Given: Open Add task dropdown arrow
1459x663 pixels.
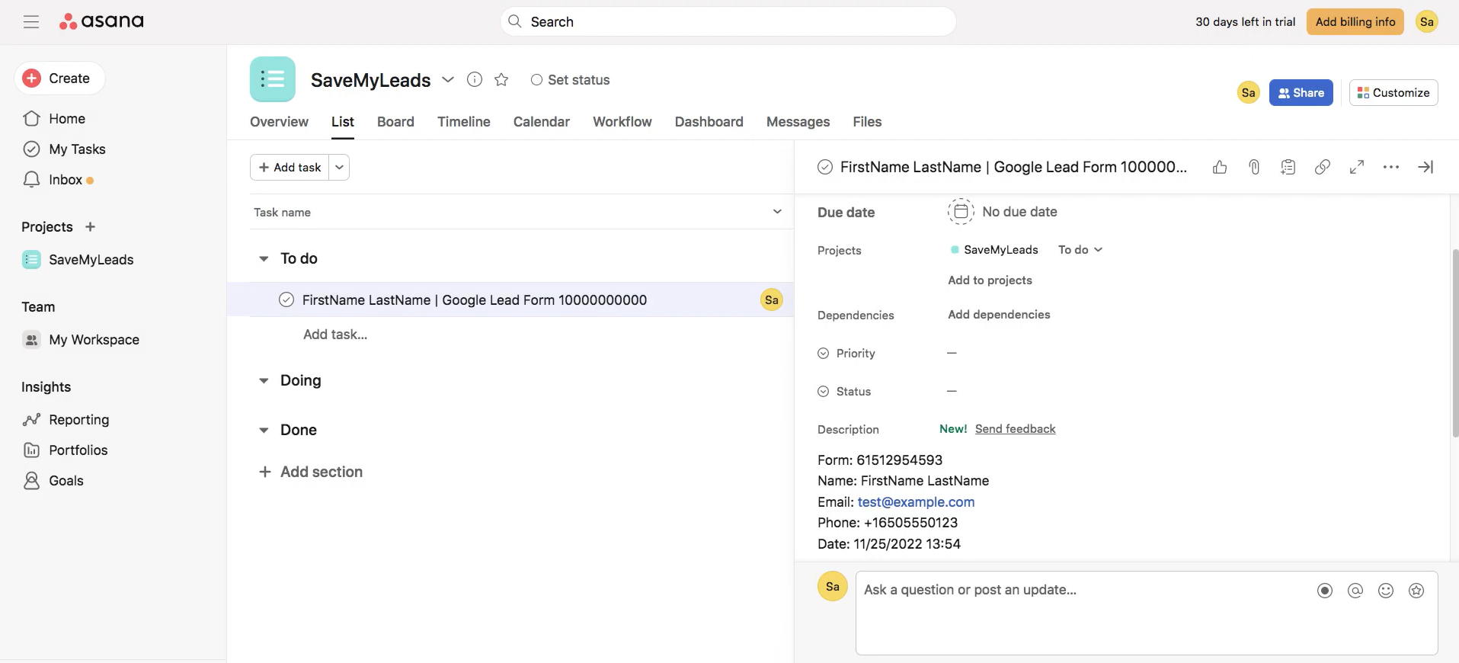Looking at the screenshot, I should 339,168.
